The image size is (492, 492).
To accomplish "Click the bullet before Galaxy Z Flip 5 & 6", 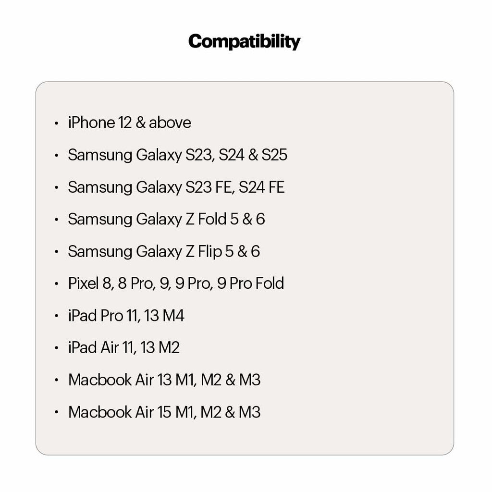I will (x=57, y=252).
